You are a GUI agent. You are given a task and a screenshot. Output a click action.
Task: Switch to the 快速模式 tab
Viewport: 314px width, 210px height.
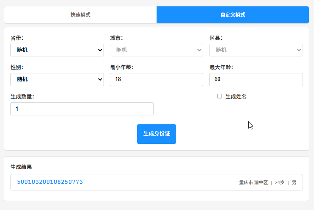pyautogui.click(x=80, y=15)
